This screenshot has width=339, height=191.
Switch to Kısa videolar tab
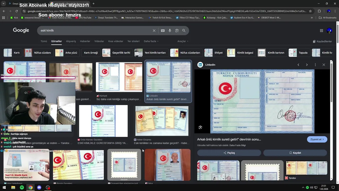pos(116,41)
